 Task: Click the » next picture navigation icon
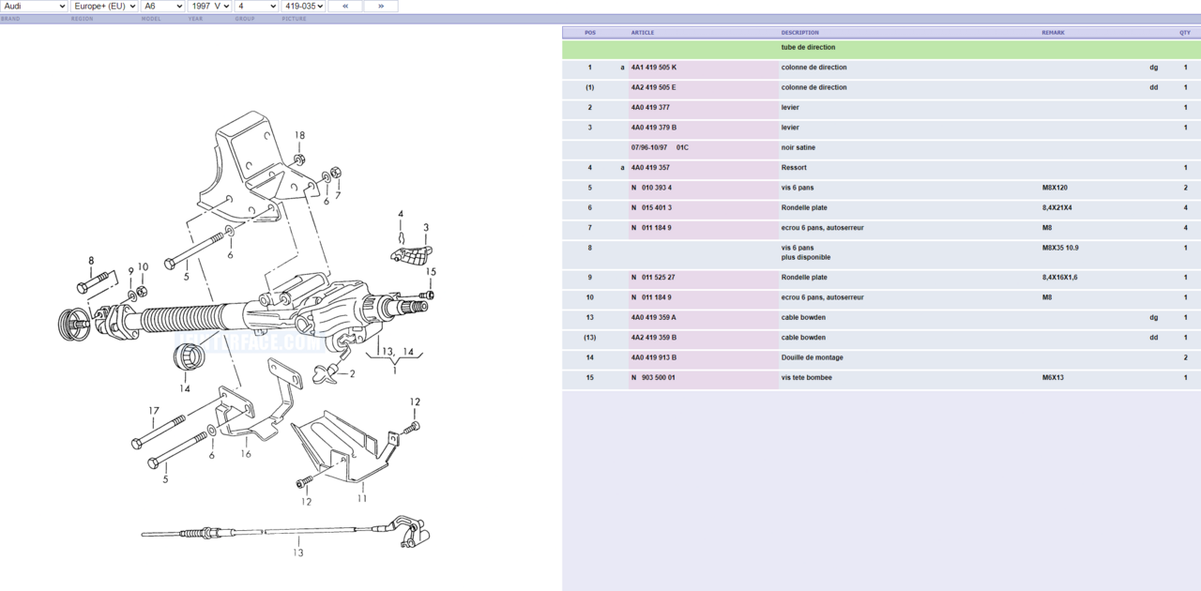(x=381, y=6)
